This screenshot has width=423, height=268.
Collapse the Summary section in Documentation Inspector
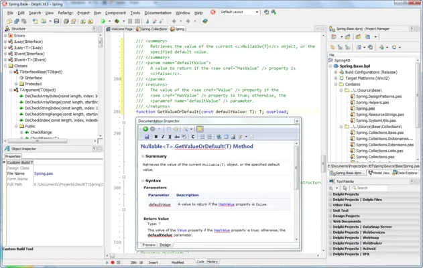pyautogui.click(x=143, y=156)
